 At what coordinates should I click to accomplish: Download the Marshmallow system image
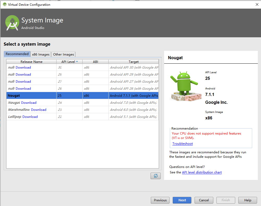tap(39, 110)
